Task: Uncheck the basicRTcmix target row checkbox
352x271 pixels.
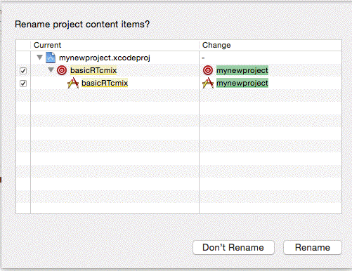Action: coord(23,71)
